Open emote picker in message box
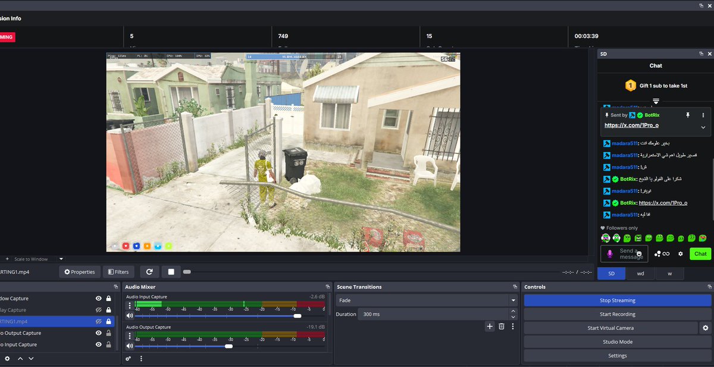Image resolution: width=714 pixels, height=367 pixels. pos(639,254)
